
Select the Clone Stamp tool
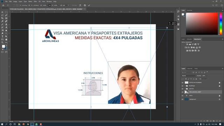click(x=6, y=24)
